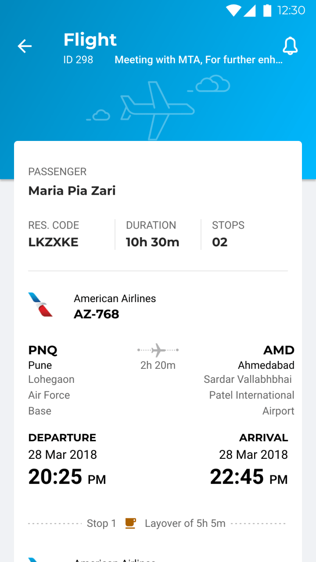This screenshot has height=562, width=316.
Task: Tap the Flight title in the header
Action: (90, 40)
